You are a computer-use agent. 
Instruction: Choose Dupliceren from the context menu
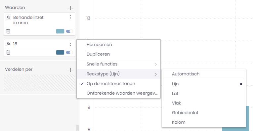119,54
